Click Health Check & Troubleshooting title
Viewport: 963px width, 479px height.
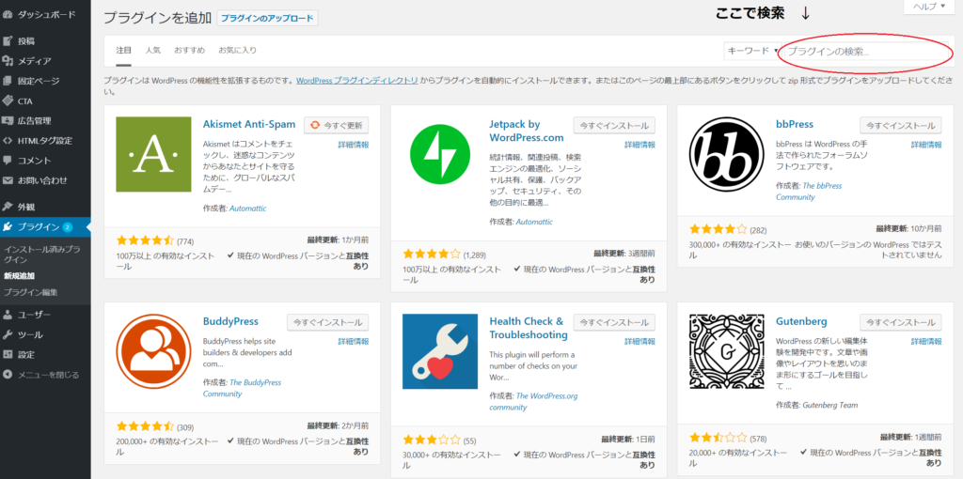coord(529,328)
